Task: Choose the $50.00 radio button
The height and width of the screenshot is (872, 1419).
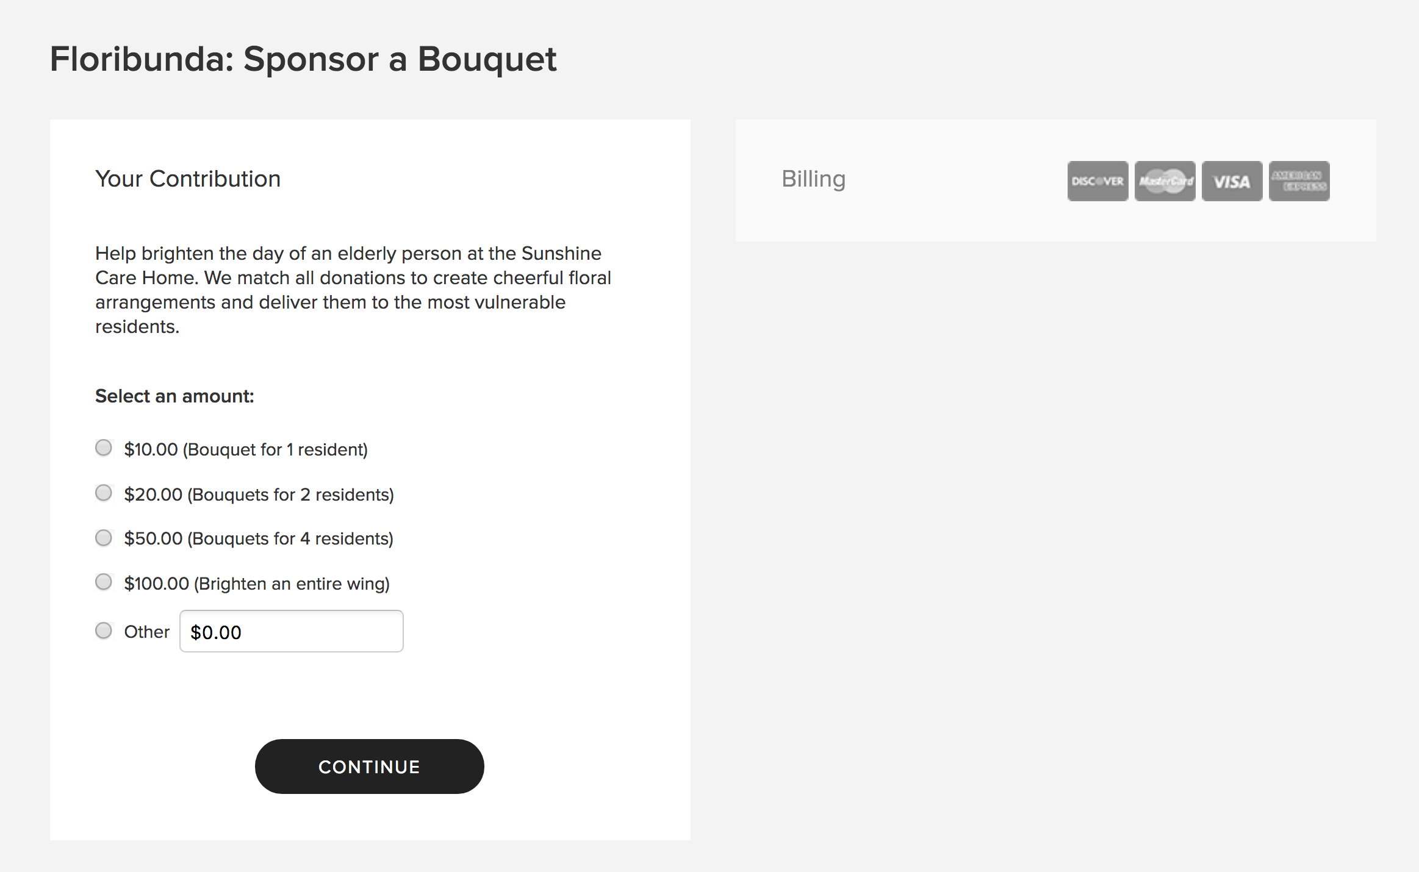Action: 104,538
